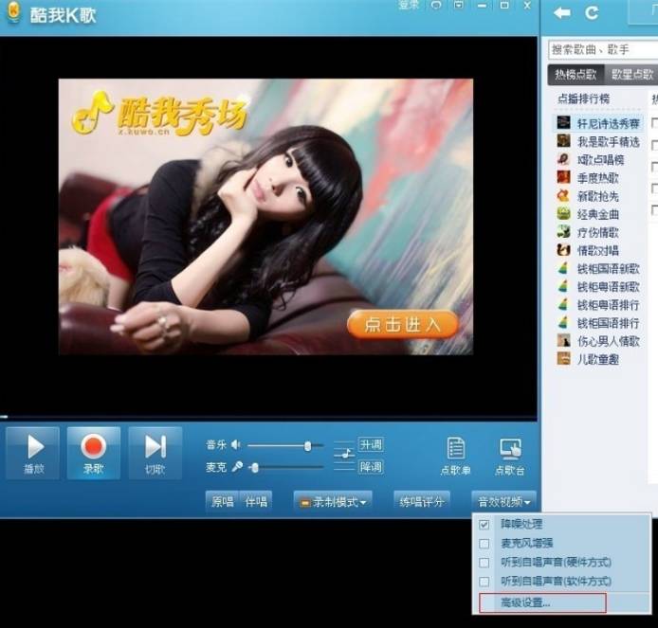Select 钱柜国语排行 in the chart list
658x628 pixels.
tap(598, 323)
